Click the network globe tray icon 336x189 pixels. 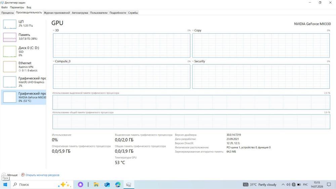tap(294, 185)
